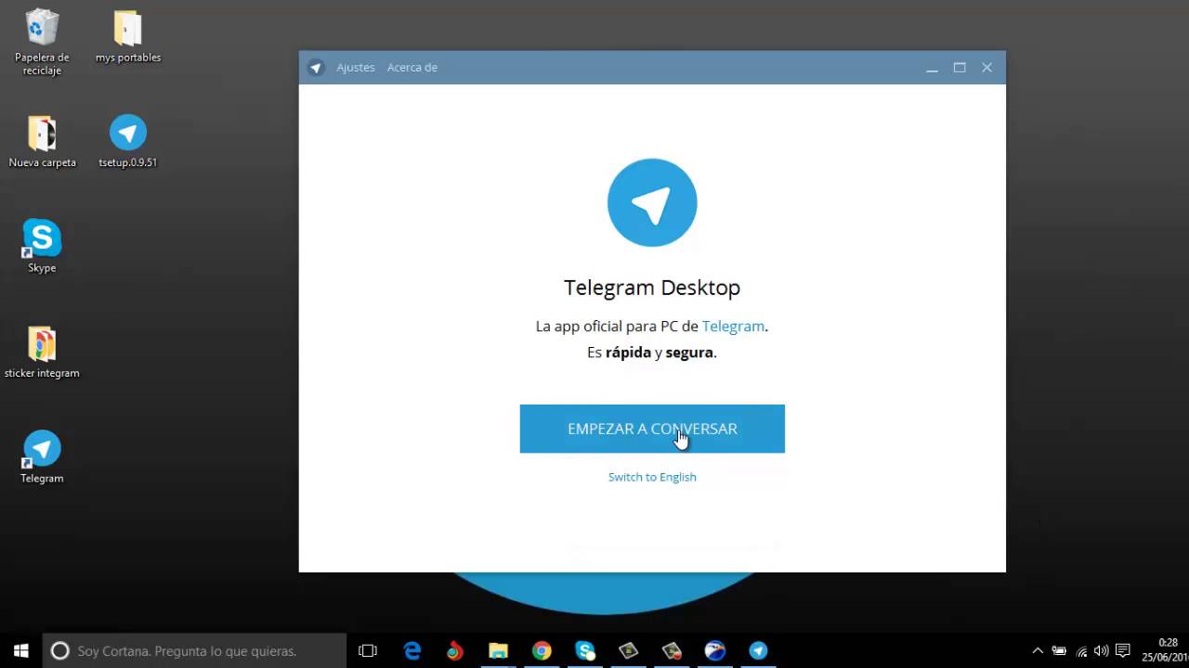1189x668 pixels.
Task: Open the Acerca de menu
Action: click(x=412, y=68)
